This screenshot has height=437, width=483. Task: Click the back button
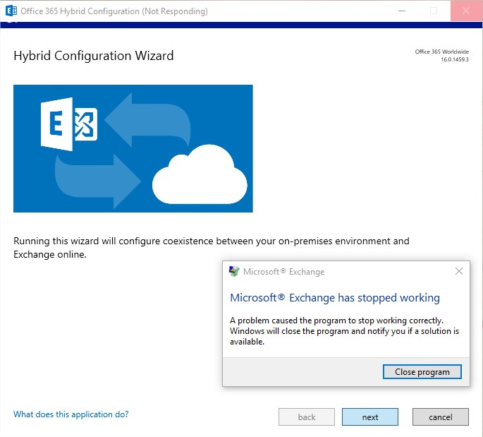coord(307,417)
